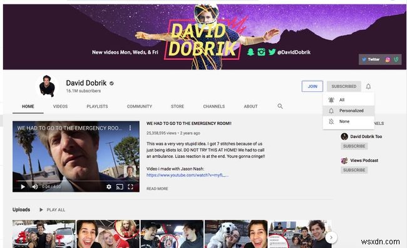Open the ABOUT tab
Image resolution: width=407 pixels, height=248 pixels.
coord(250,106)
